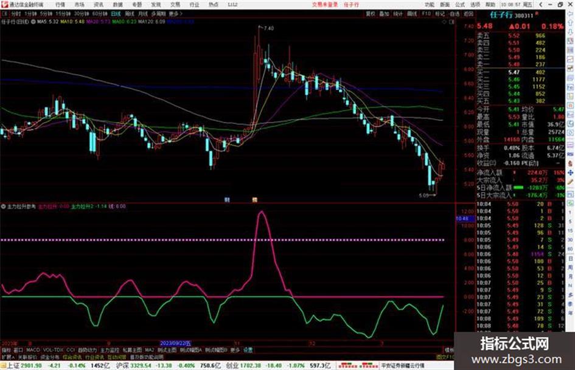Select the 周线 weekly period tab

pyautogui.click(x=130, y=13)
